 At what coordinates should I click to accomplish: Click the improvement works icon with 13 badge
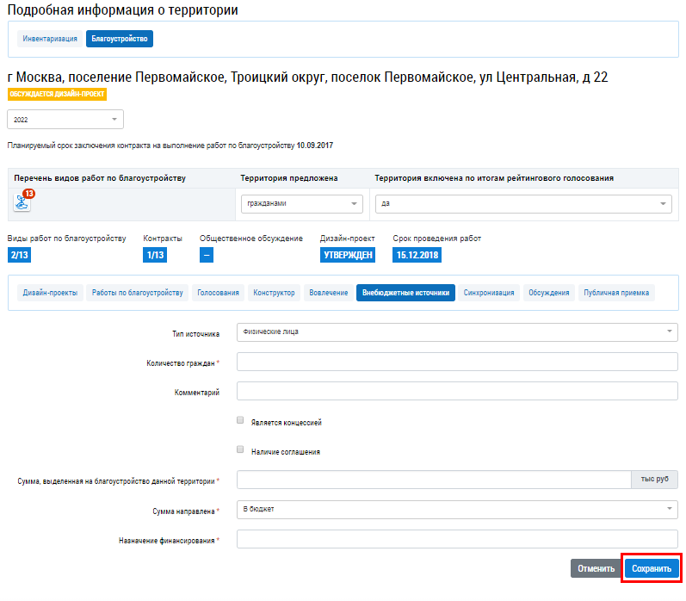[22, 201]
